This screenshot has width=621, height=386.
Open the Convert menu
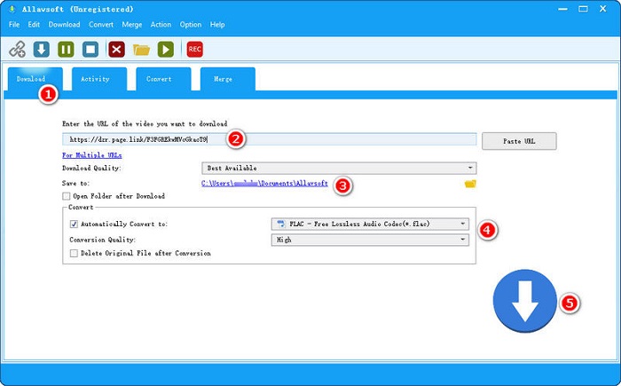(101, 25)
